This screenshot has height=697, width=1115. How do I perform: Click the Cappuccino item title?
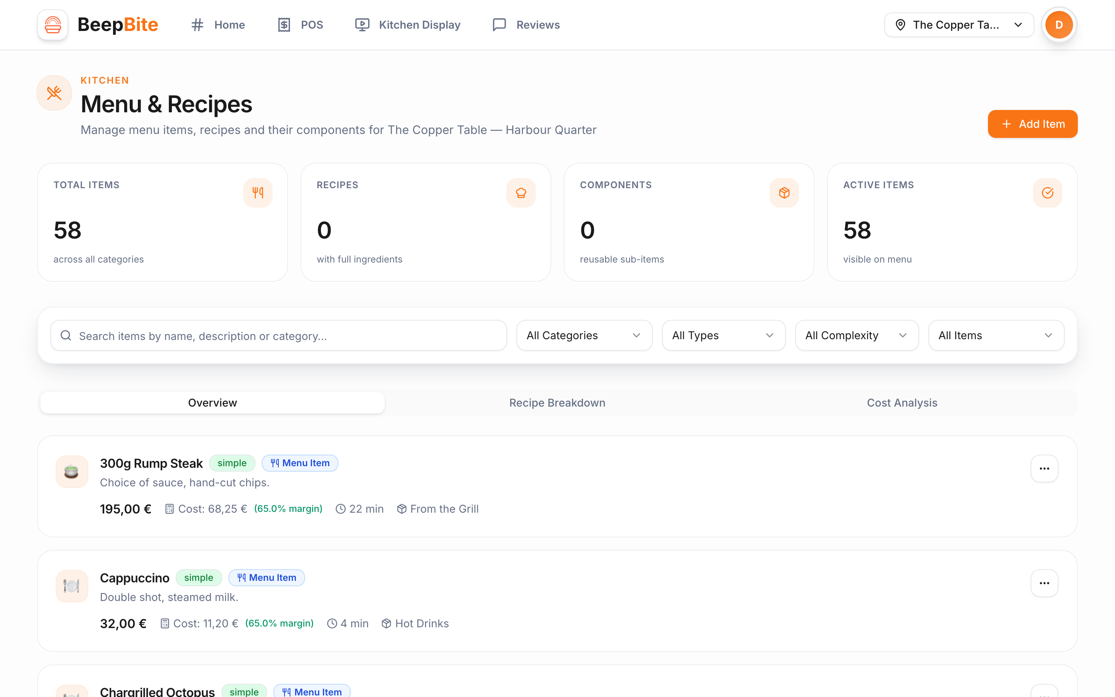coord(135,579)
